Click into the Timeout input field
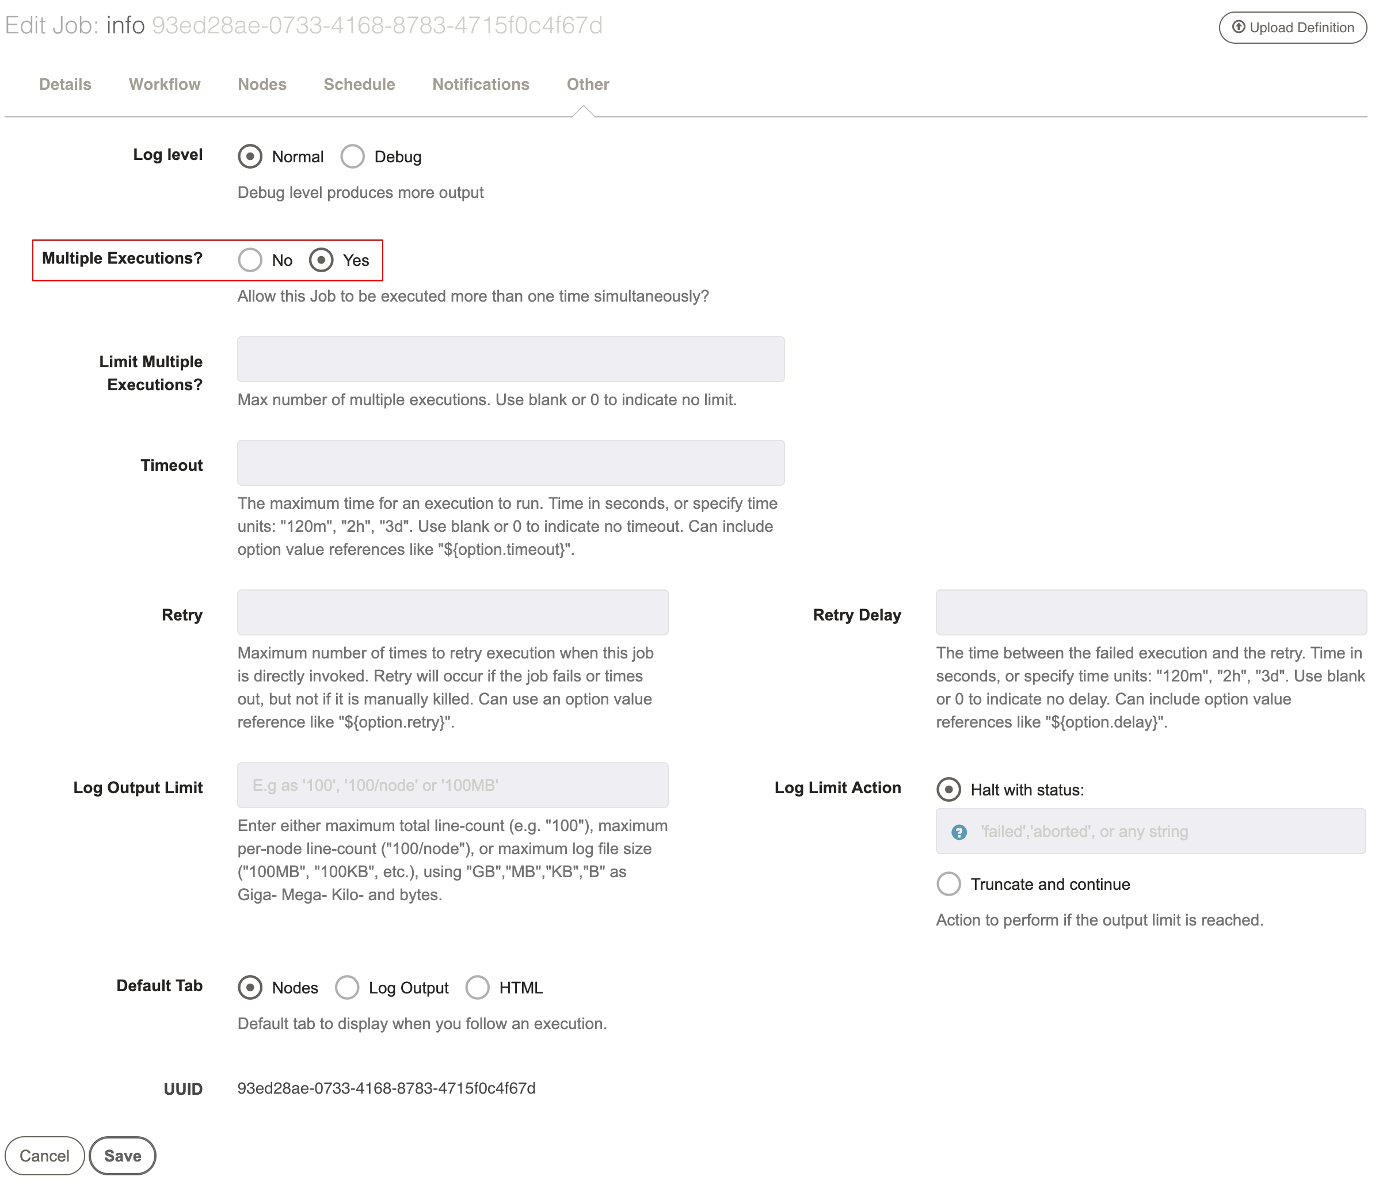Viewport: 1379px width, 1188px height. pos(511,463)
